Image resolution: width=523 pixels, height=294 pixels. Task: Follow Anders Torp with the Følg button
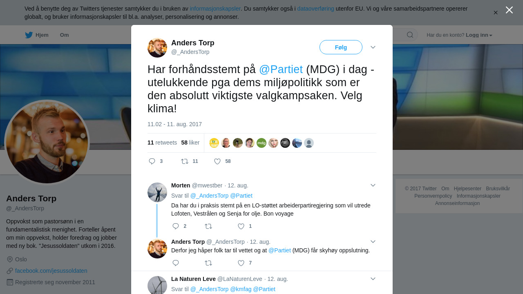(x=341, y=47)
